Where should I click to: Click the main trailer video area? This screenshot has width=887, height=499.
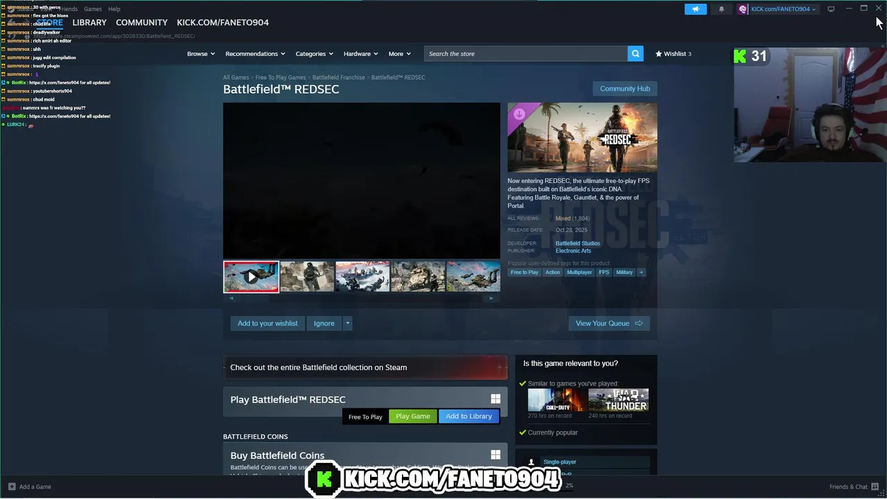(361, 180)
